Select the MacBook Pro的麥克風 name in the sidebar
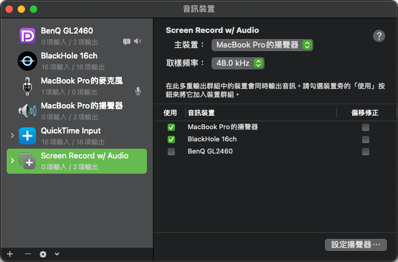 (x=82, y=80)
